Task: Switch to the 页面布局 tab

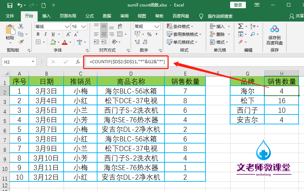Action: [68, 16]
